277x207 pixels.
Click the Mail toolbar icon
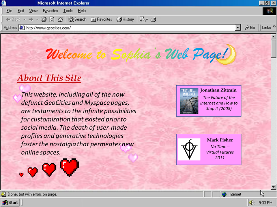(143, 19)
